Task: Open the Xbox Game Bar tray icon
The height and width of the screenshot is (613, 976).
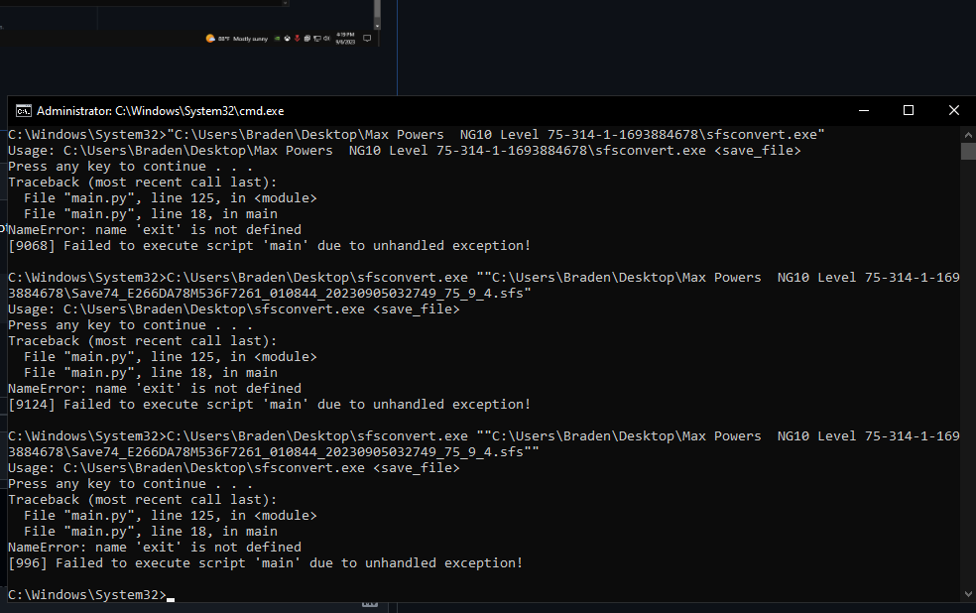Action: pos(287,38)
